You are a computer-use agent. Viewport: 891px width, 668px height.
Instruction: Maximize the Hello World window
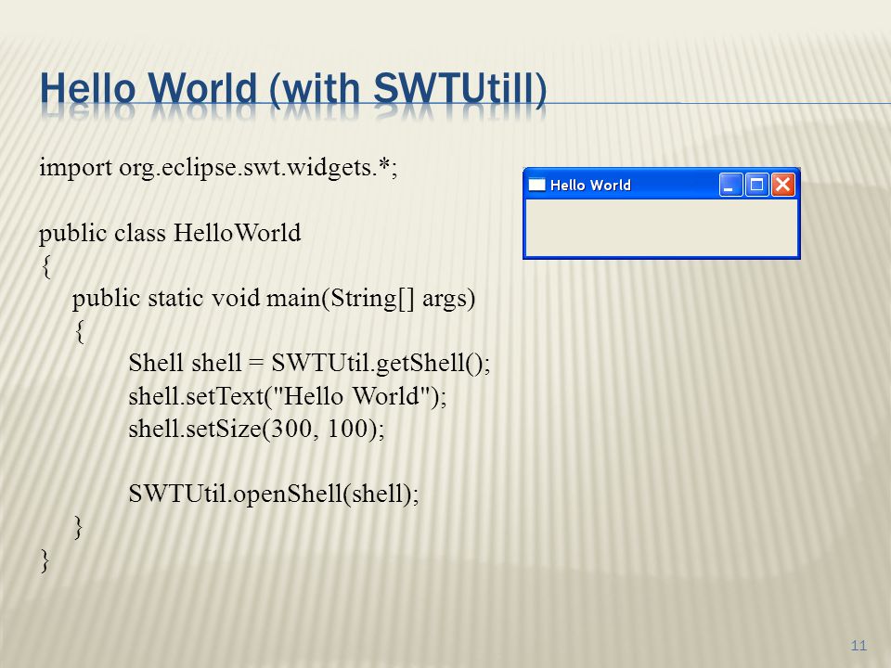pos(757,185)
